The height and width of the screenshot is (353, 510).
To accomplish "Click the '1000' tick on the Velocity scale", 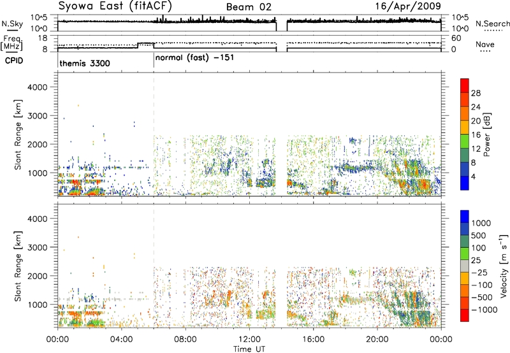I will click(481, 223).
